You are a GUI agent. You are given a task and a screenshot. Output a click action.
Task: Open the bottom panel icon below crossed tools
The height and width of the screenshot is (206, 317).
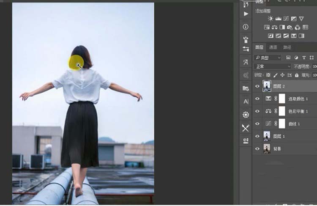click(x=246, y=140)
